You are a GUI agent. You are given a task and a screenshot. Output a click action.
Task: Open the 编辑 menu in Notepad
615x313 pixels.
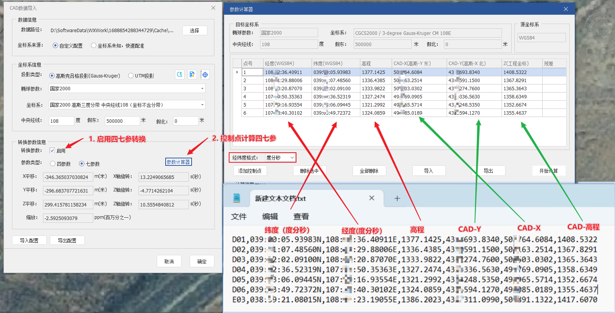pos(270,217)
